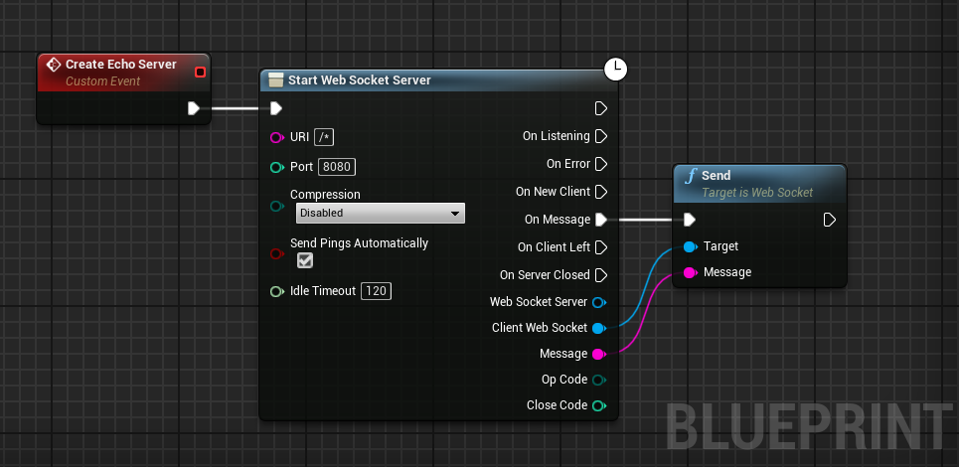Click the 'Compression' label

click(x=325, y=195)
